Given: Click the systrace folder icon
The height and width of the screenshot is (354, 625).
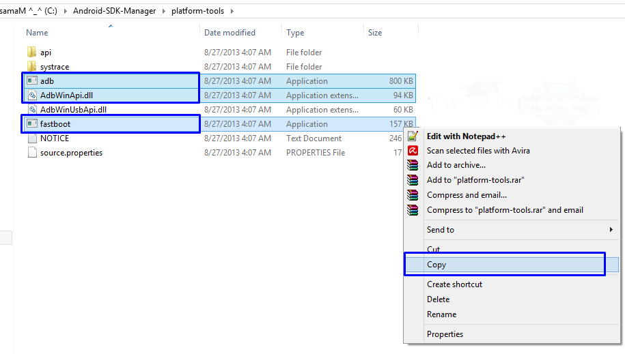Looking at the screenshot, I should pyautogui.click(x=32, y=66).
